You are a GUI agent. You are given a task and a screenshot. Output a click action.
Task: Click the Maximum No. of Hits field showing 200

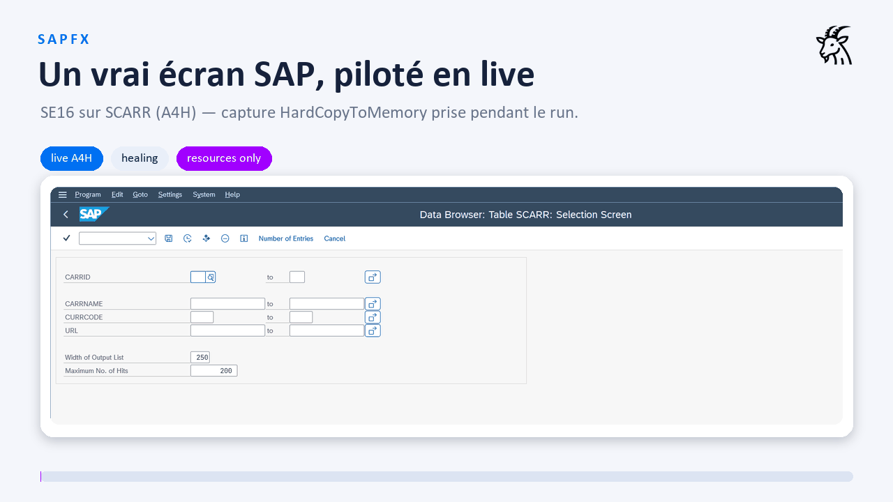click(213, 371)
